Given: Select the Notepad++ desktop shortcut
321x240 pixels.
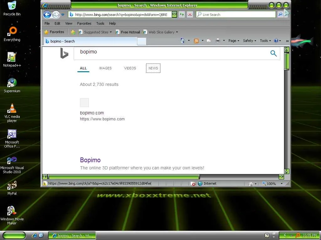Looking at the screenshot, I should [x=12, y=60].
